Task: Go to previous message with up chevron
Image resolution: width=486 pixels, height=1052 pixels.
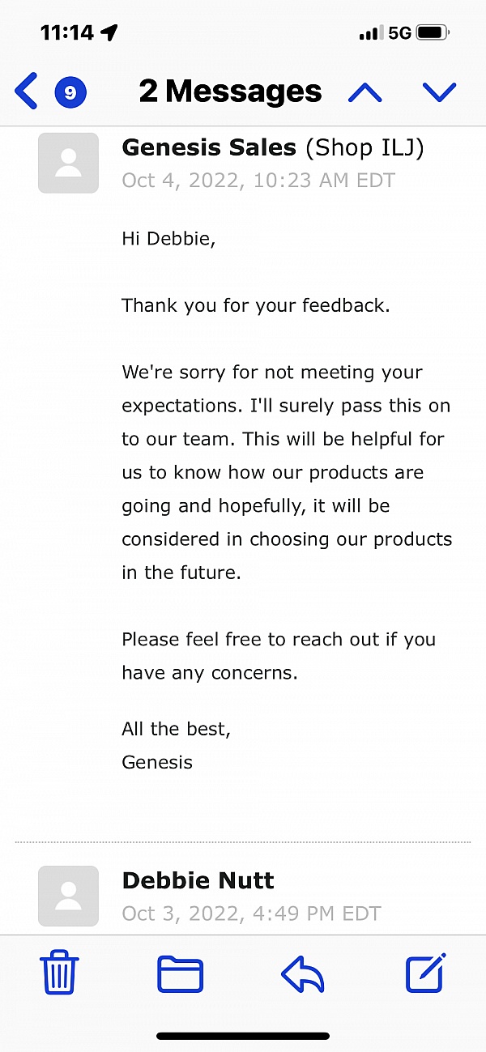Action: [x=364, y=92]
